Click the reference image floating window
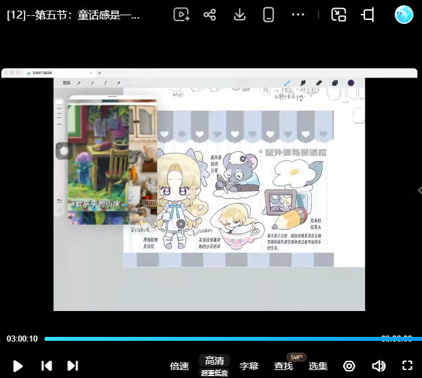 click(113, 161)
